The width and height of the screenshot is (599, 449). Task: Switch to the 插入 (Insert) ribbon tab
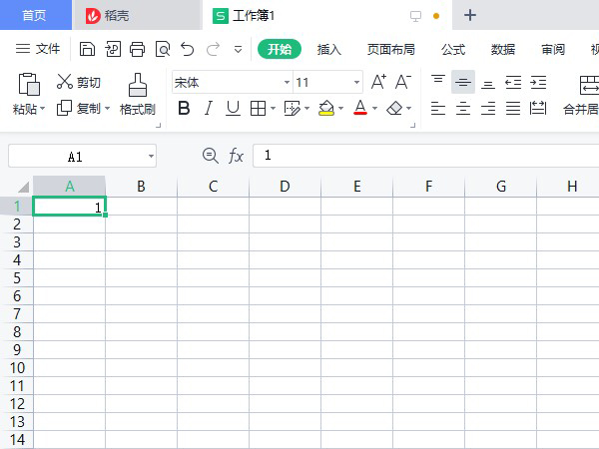point(328,49)
